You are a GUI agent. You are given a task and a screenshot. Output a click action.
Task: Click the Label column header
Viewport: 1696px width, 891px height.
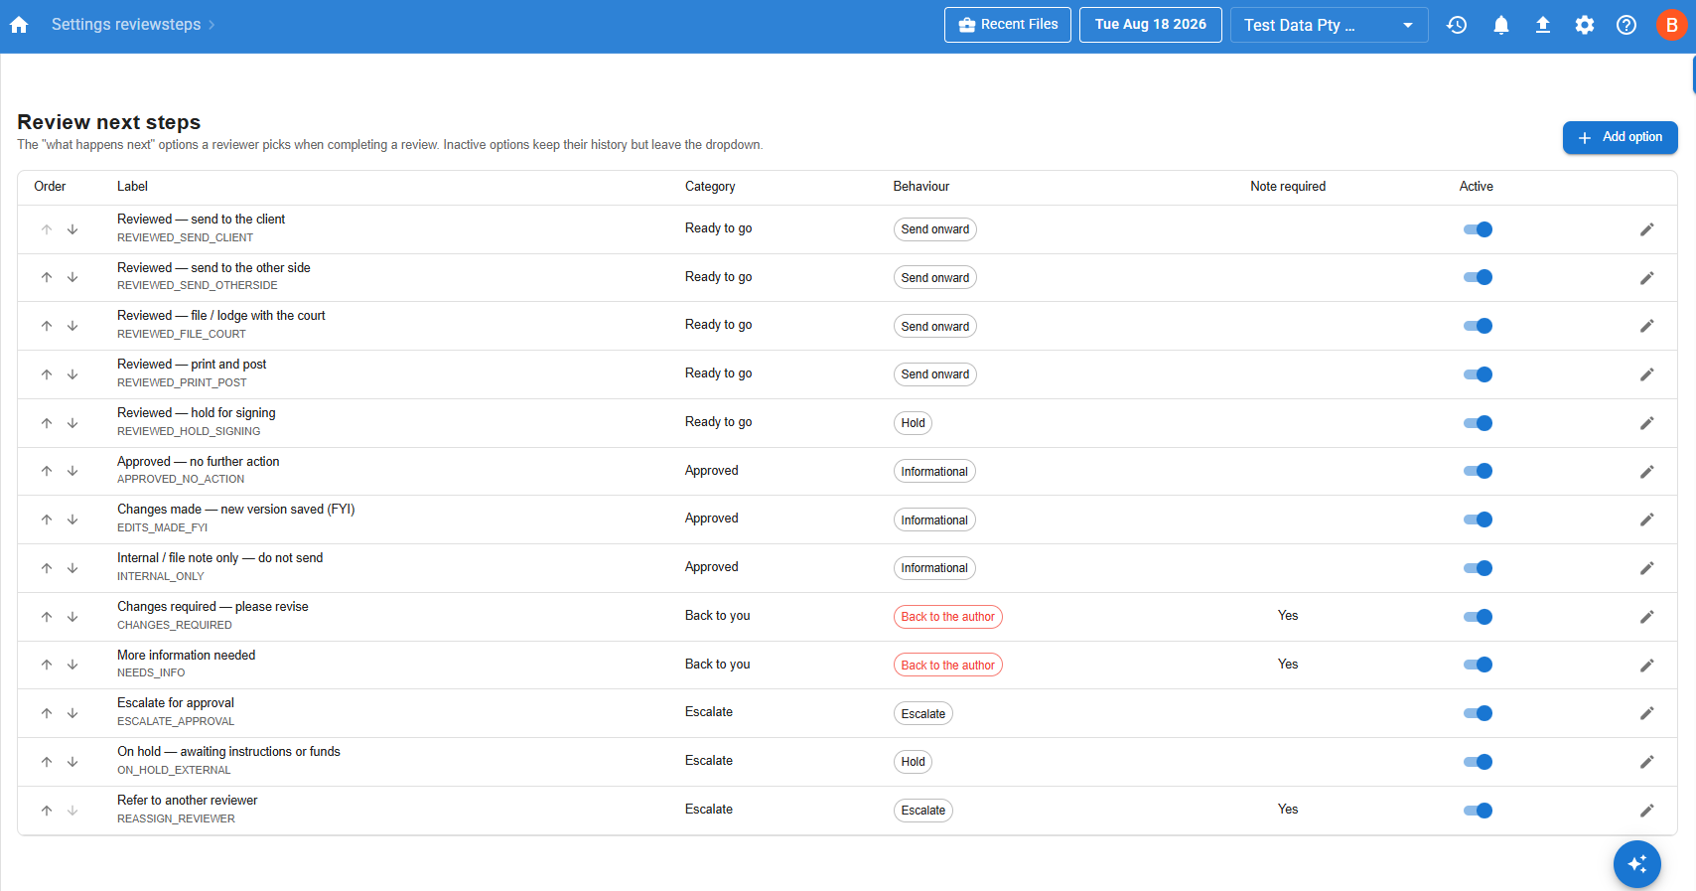[x=132, y=187]
